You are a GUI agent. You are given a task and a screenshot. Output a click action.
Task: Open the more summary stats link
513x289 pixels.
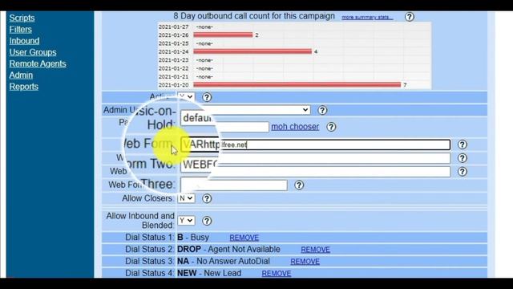coord(367,18)
